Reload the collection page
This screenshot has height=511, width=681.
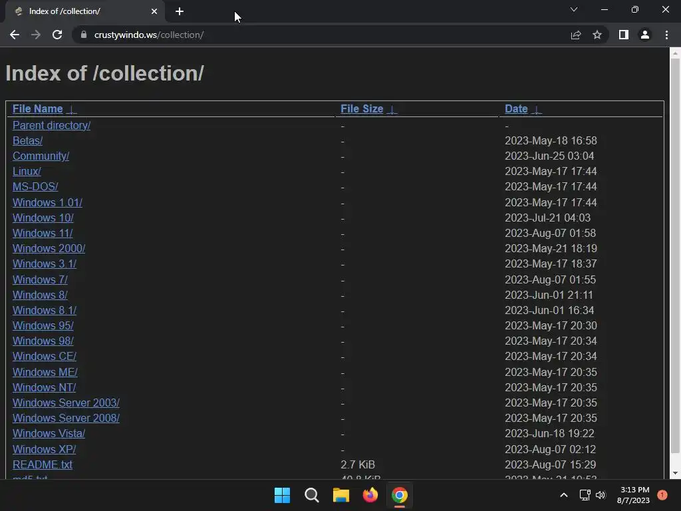pos(57,35)
